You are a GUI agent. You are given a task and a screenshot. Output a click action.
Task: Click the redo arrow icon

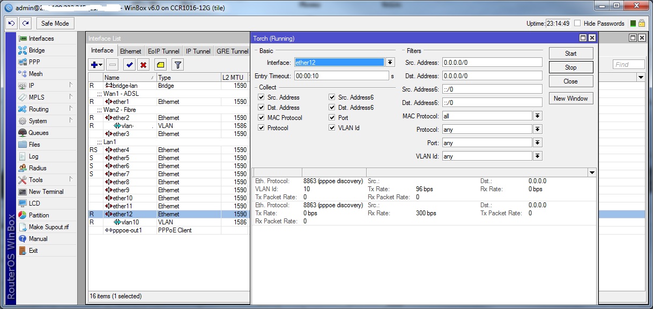point(25,24)
